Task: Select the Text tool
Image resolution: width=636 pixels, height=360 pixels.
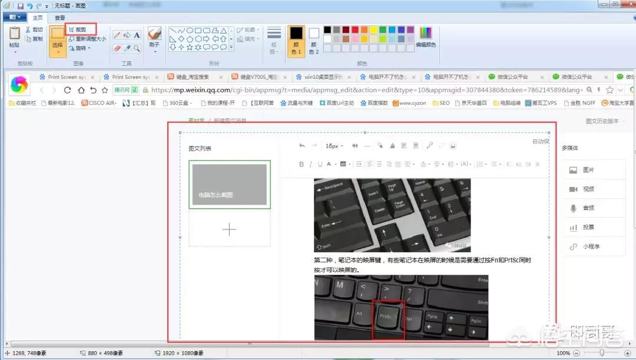Action: pyautogui.click(x=137, y=35)
